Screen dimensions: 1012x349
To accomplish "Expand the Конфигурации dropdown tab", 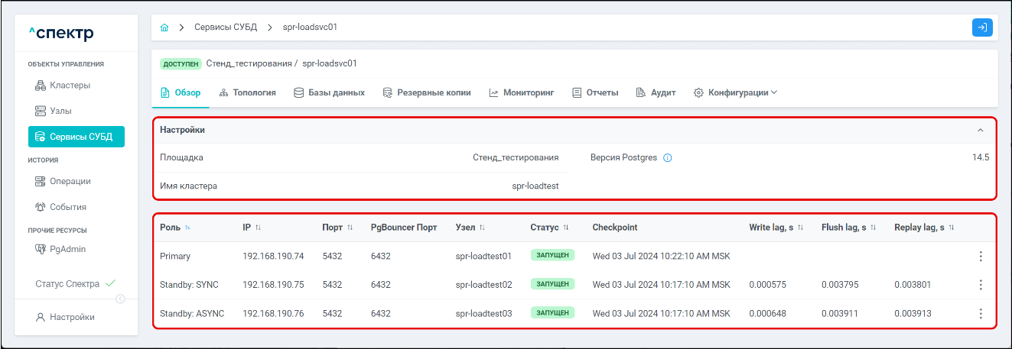I will 735,92.
